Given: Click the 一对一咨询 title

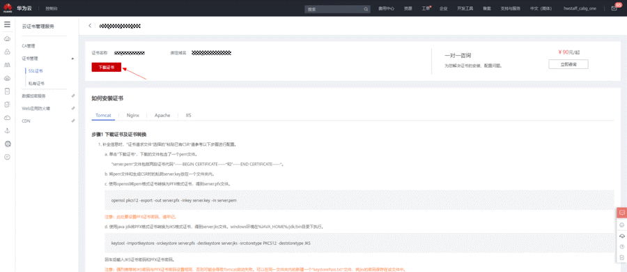Looking at the screenshot, I should pyautogui.click(x=458, y=55).
